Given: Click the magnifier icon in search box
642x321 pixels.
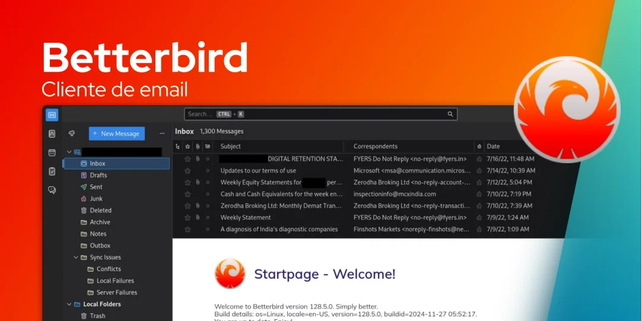Looking at the screenshot, I should [450, 115].
